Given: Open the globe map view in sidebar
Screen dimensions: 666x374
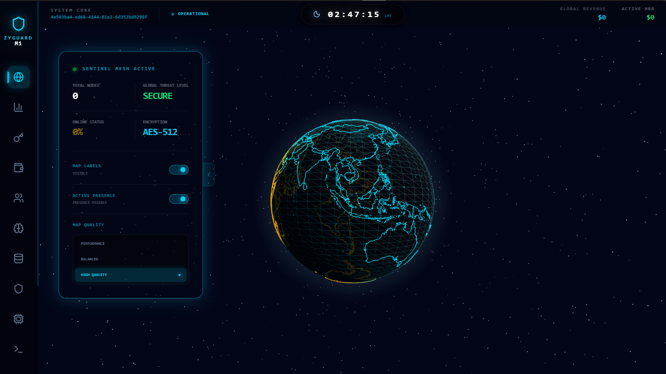Looking at the screenshot, I should click(19, 77).
